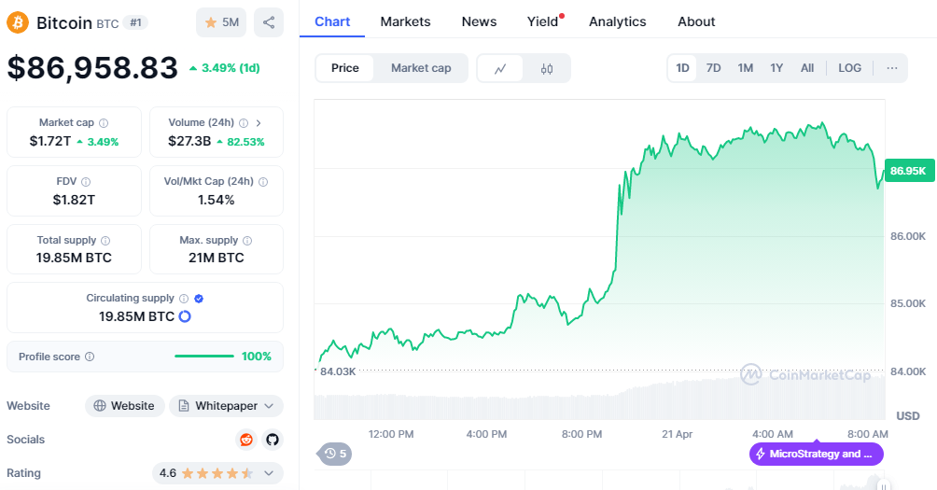937x490 pixels.
Task: Select the 7D time range
Action: point(713,68)
